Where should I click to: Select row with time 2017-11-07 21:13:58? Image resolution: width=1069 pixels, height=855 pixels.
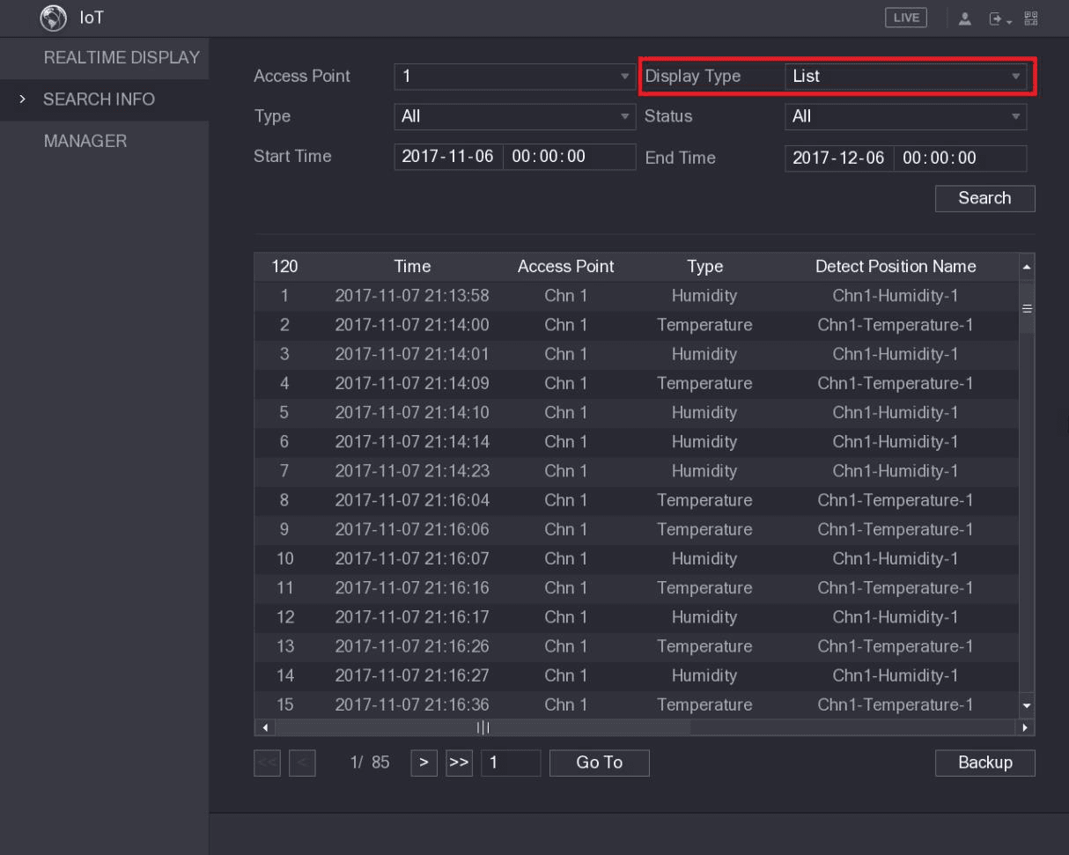tap(637, 296)
